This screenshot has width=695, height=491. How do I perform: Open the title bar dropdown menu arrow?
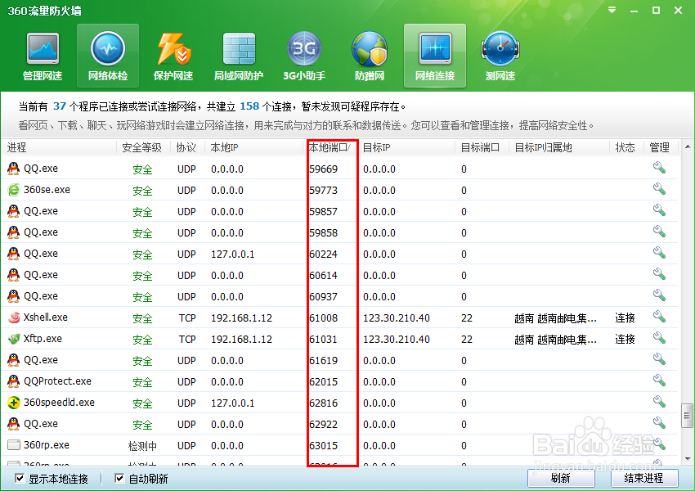[x=612, y=10]
